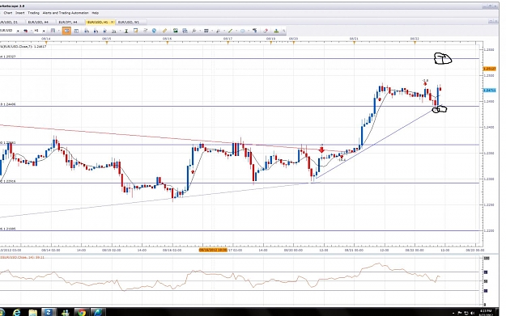
Task: Click the horizontal lines tool icon
Action: click(206, 31)
